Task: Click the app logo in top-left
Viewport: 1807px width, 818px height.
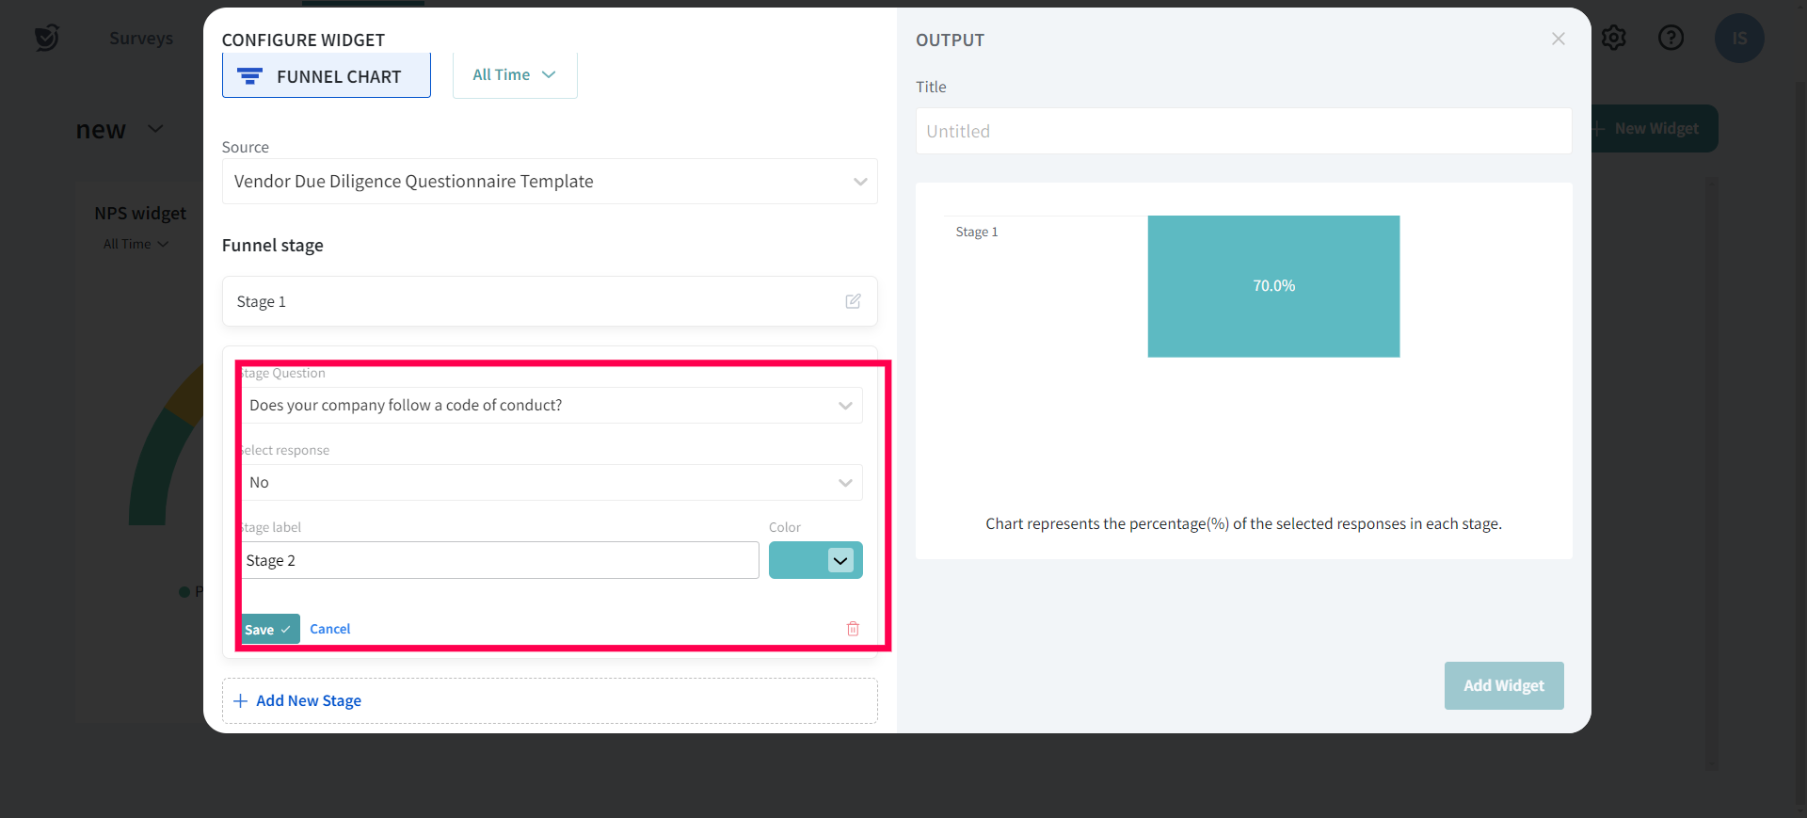Action: tap(46, 38)
